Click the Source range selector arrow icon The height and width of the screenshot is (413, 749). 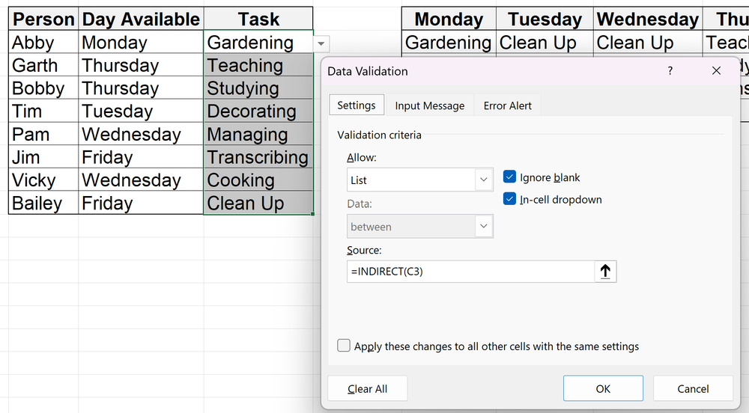pyautogui.click(x=605, y=272)
